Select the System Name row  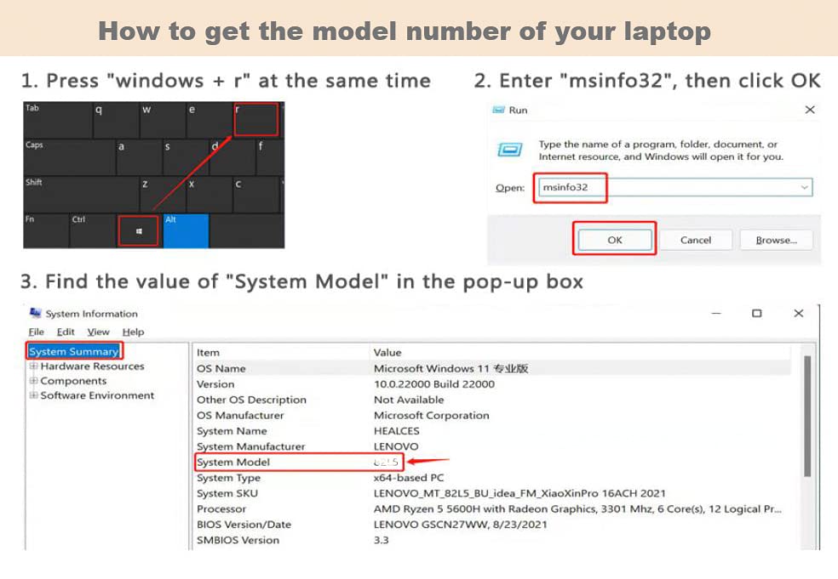491,431
